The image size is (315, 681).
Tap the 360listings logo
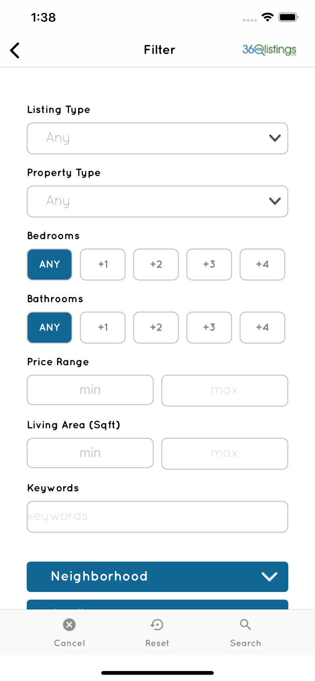[x=269, y=50]
